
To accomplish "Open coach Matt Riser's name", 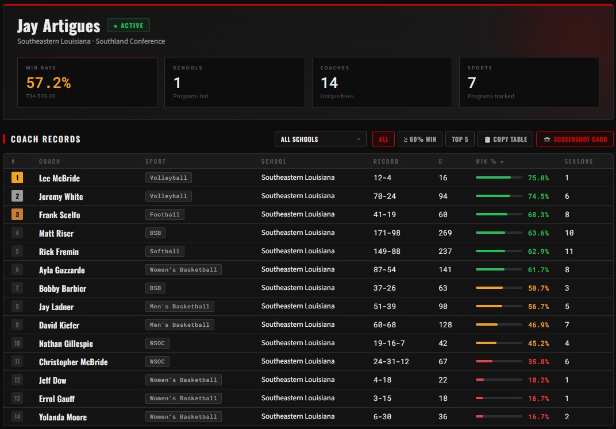I will (x=56, y=233).
